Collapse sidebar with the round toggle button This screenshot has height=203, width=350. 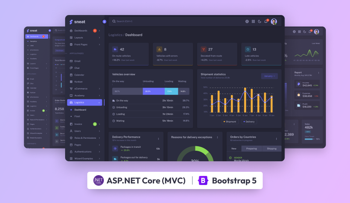tap(104, 22)
